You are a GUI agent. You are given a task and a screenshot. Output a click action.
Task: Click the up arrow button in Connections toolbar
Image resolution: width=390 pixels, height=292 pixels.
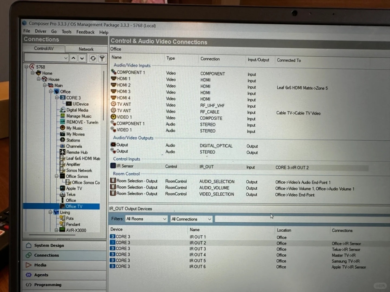tap(74, 58)
